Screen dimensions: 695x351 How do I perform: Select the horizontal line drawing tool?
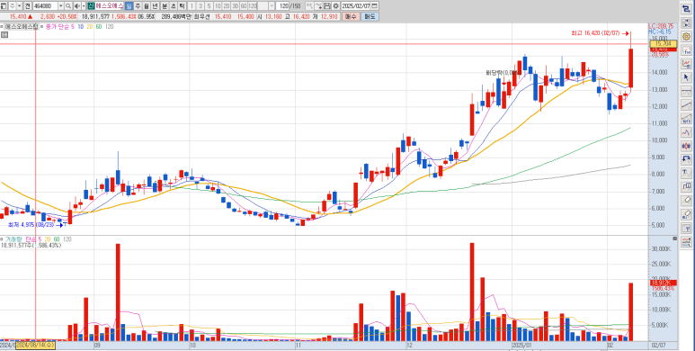pyautogui.click(x=686, y=91)
